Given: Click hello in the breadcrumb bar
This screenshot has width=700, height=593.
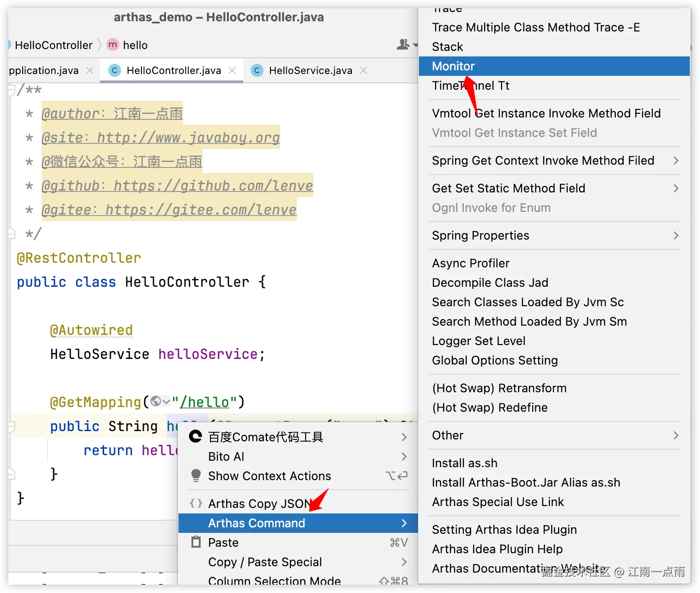Looking at the screenshot, I should 135,45.
